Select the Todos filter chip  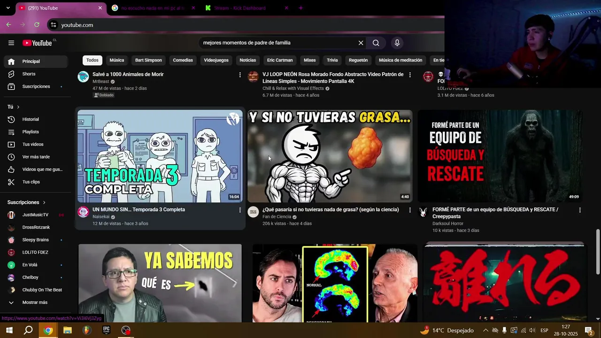tap(92, 60)
